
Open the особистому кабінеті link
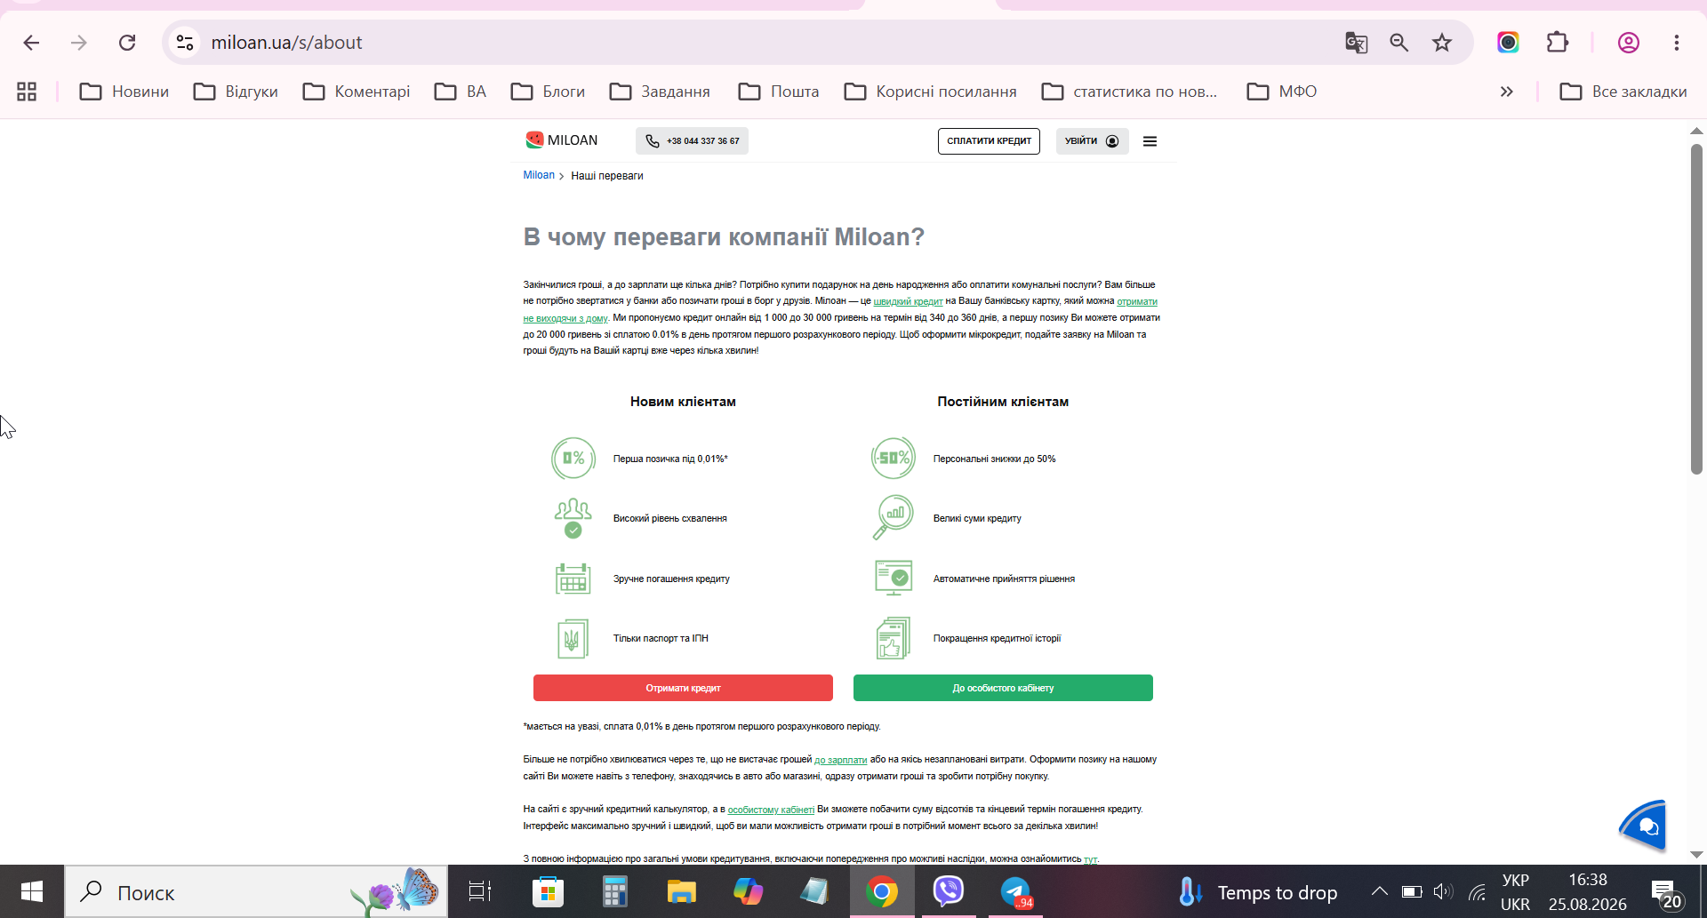click(771, 810)
